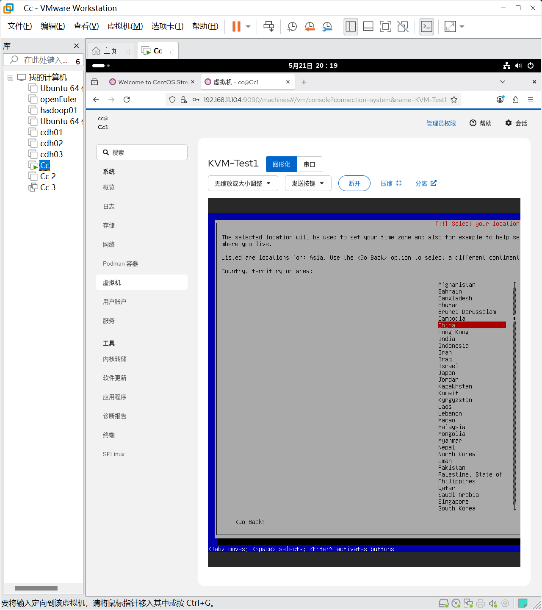Viewport: 542px width, 610px height.
Task: Reload the Cockpit page
Action: 127,100
